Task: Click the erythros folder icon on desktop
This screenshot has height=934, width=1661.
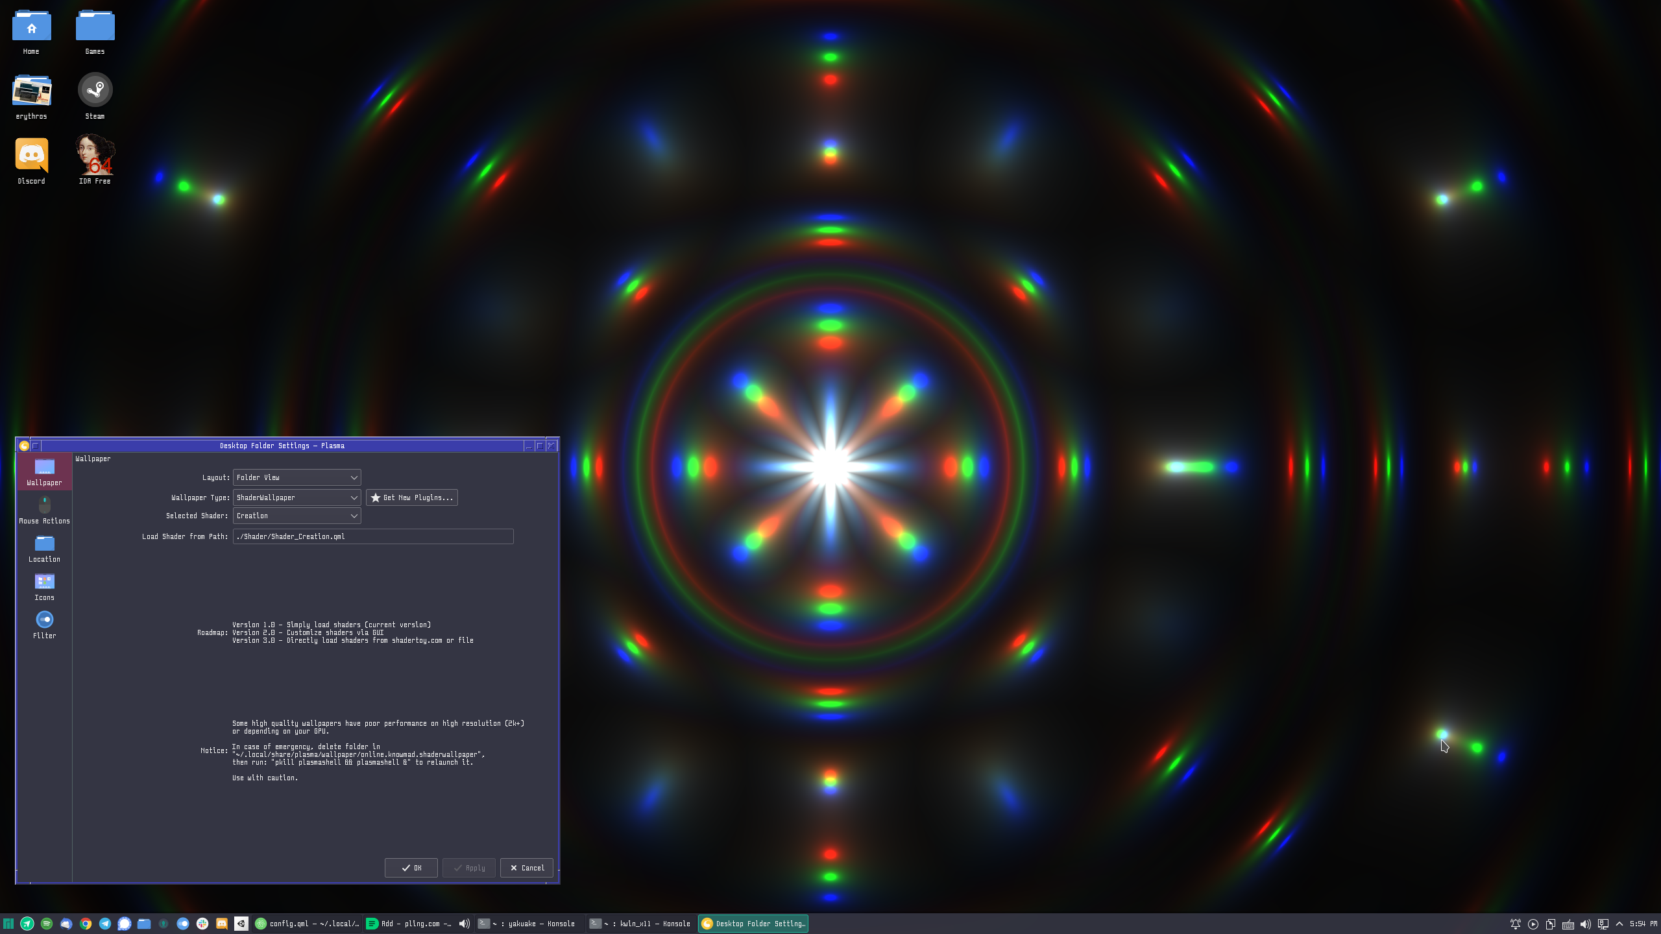Action: tap(30, 89)
